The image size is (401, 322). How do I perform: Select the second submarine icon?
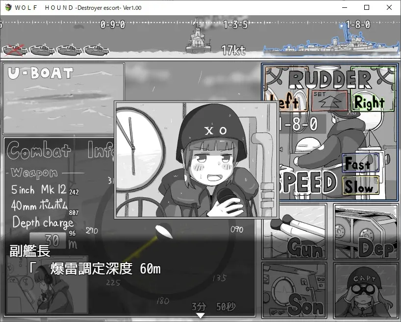tap(43, 50)
